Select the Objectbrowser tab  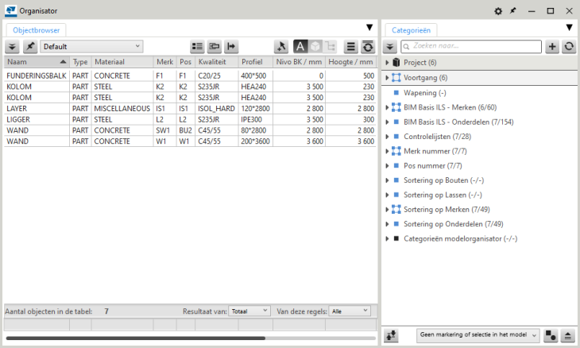tap(37, 29)
